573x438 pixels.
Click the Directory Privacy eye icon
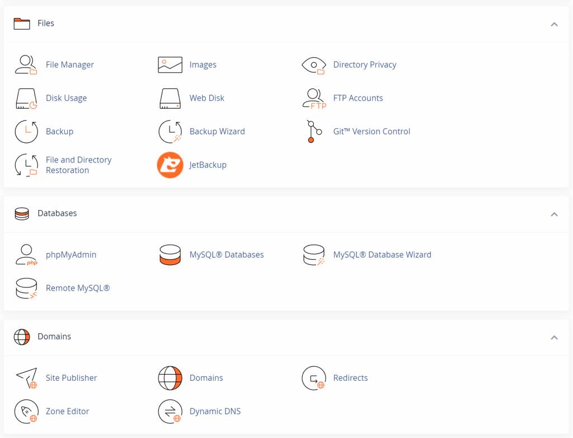(313, 65)
